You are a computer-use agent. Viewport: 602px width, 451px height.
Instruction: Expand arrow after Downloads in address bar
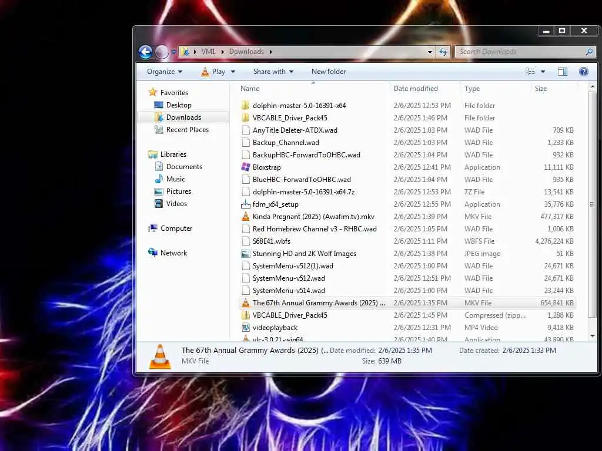tap(270, 52)
